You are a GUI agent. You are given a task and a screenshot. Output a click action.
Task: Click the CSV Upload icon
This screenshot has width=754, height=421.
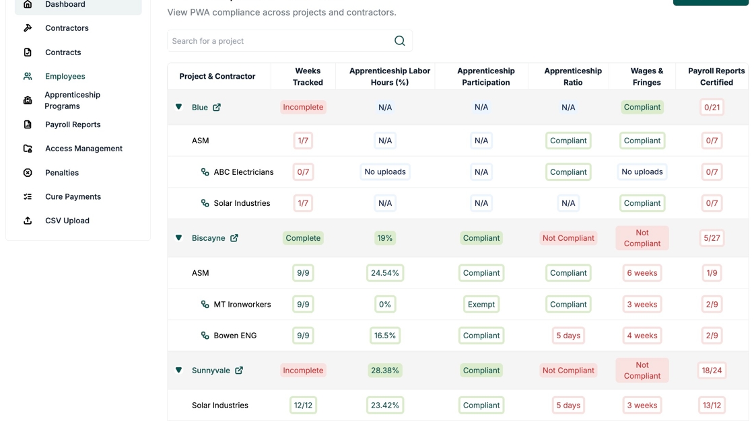click(28, 221)
